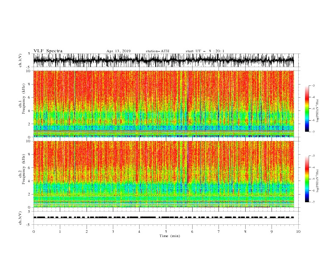
Task: Click the ch.1 voltage waveform trace
Action: coord(163,60)
